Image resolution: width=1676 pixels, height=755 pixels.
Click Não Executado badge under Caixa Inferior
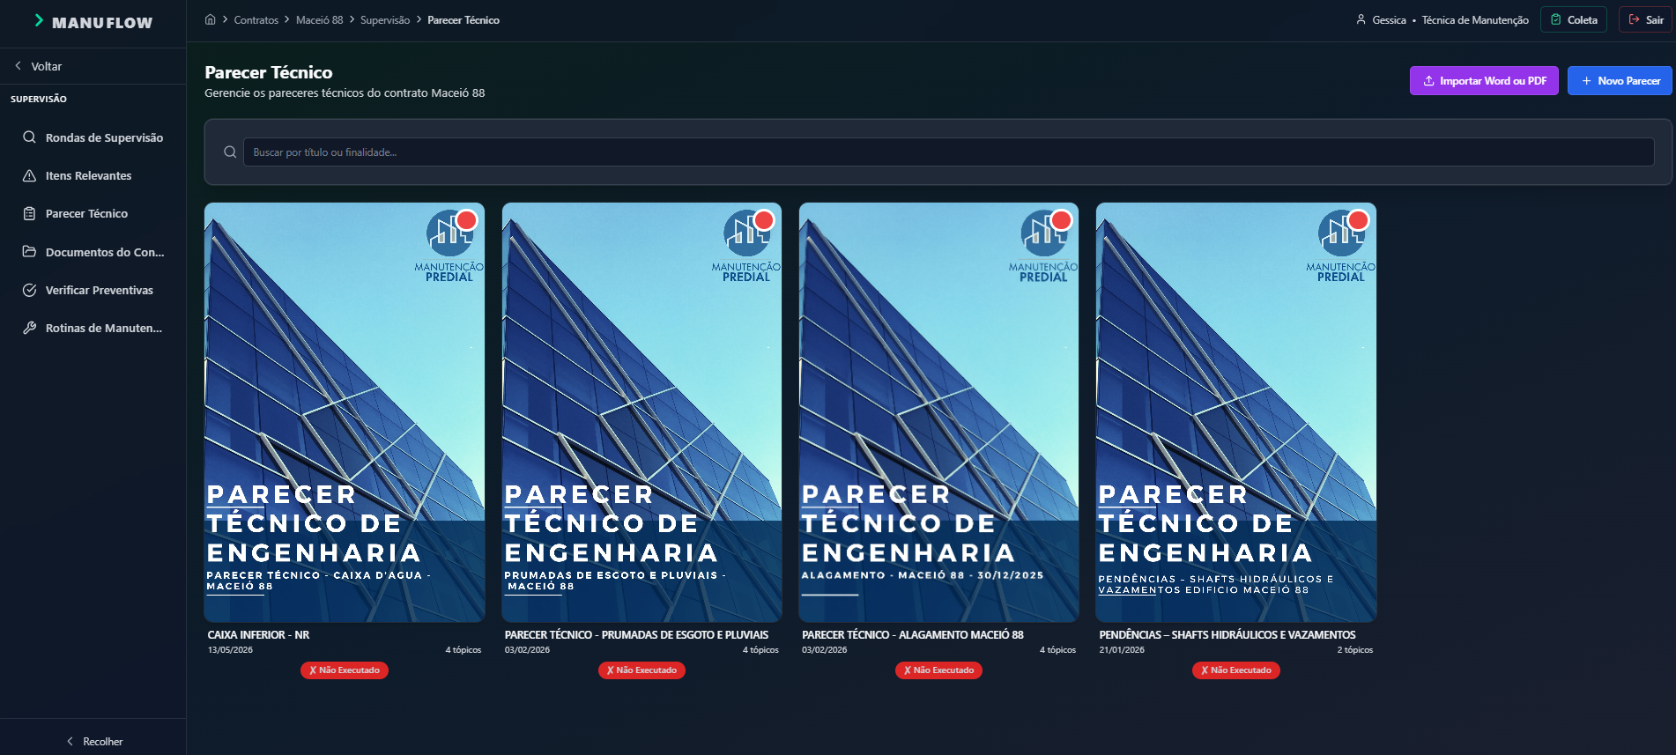point(345,670)
